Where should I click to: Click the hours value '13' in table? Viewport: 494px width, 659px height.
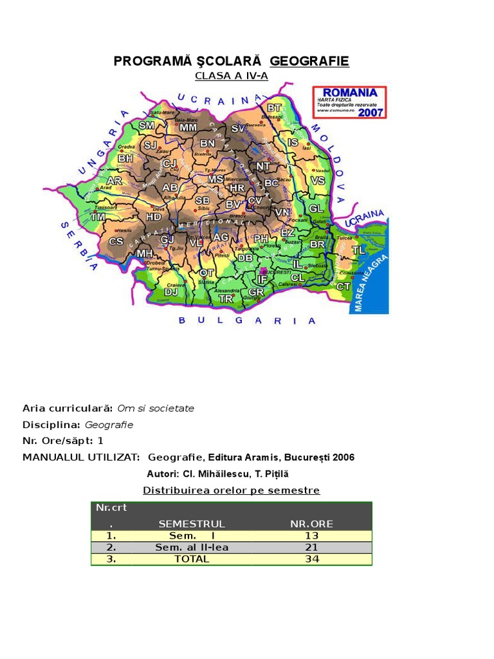[312, 536]
